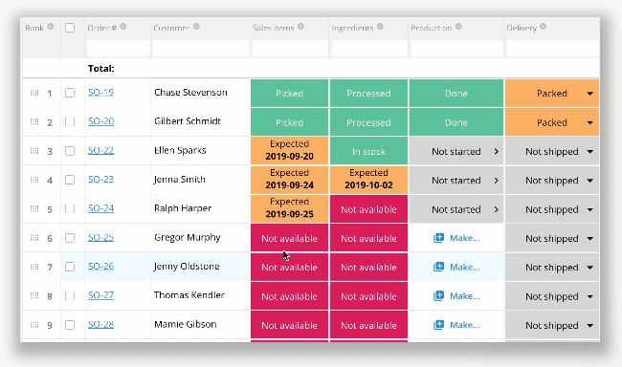Click the info icon next to Sales items

[x=300, y=27]
